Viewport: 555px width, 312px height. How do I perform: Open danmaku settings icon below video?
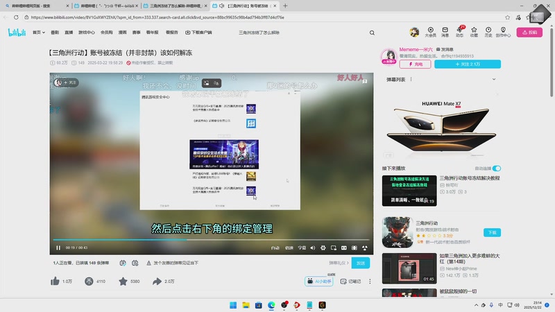[135, 263]
